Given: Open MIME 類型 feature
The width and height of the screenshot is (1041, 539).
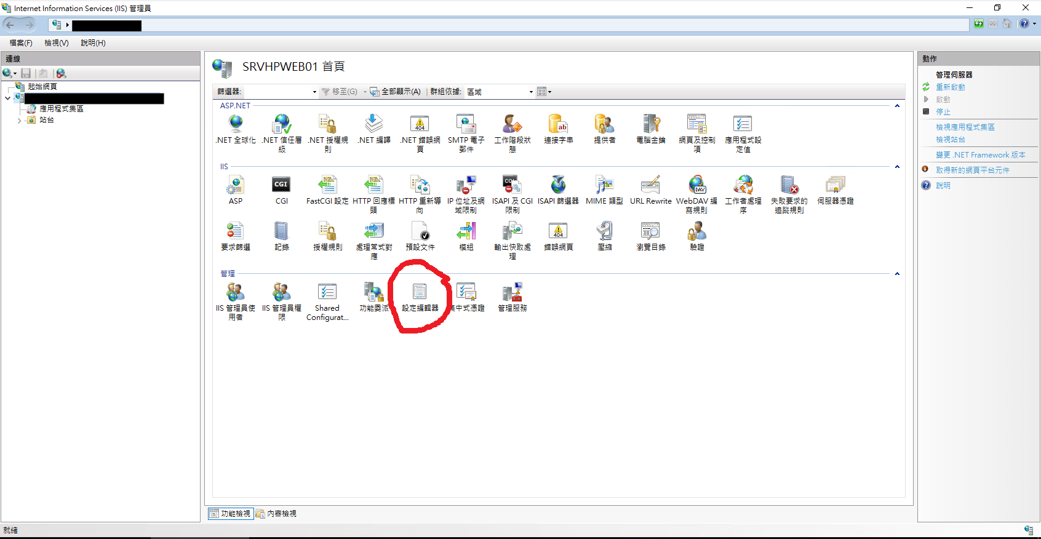Looking at the screenshot, I should (x=605, y=190).
